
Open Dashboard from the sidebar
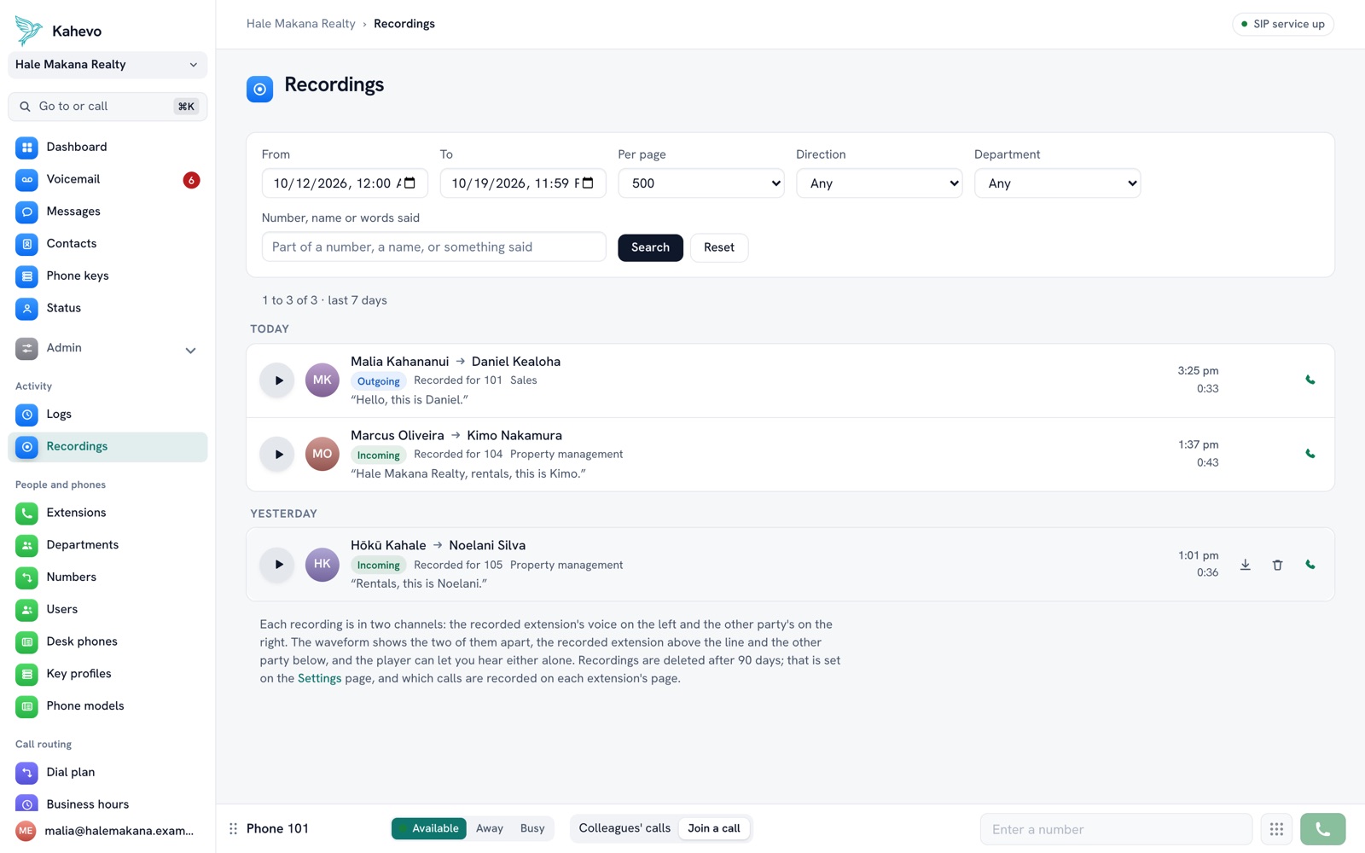coord(107,148)
